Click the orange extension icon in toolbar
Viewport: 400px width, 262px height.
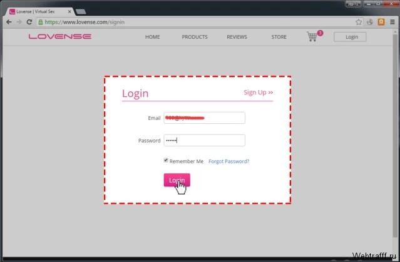coord(381,22)
